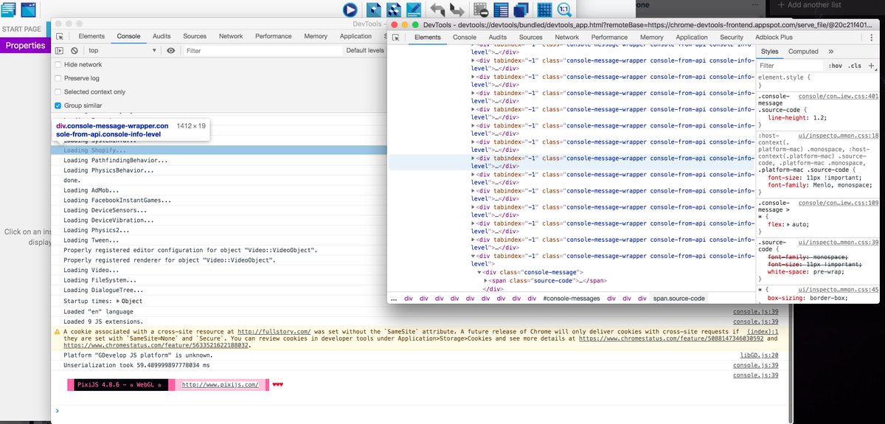Expand the span class source-code node
Screen dimensions: 885x424
(x=485, y=281)
